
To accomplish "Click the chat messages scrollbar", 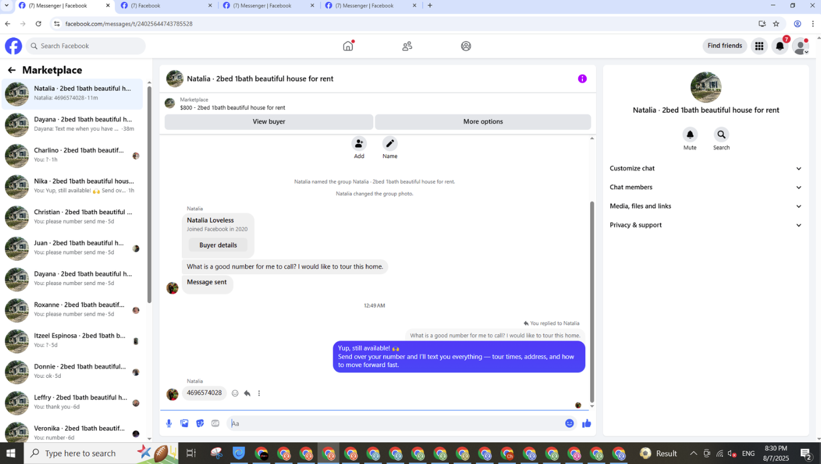I will (x=592, y=301).
